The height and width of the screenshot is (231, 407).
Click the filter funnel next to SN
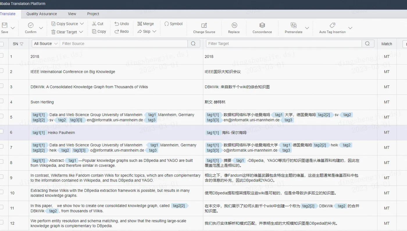tap(22, 44)
